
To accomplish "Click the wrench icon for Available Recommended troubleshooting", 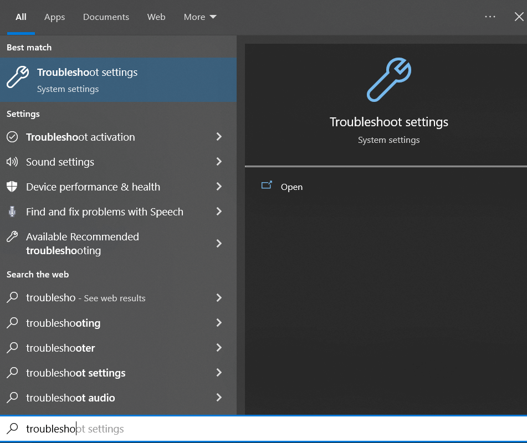I will coord(12,237).
